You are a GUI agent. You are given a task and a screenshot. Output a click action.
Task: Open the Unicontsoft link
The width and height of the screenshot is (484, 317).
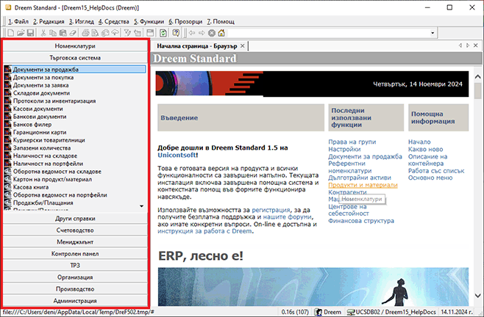177,155
